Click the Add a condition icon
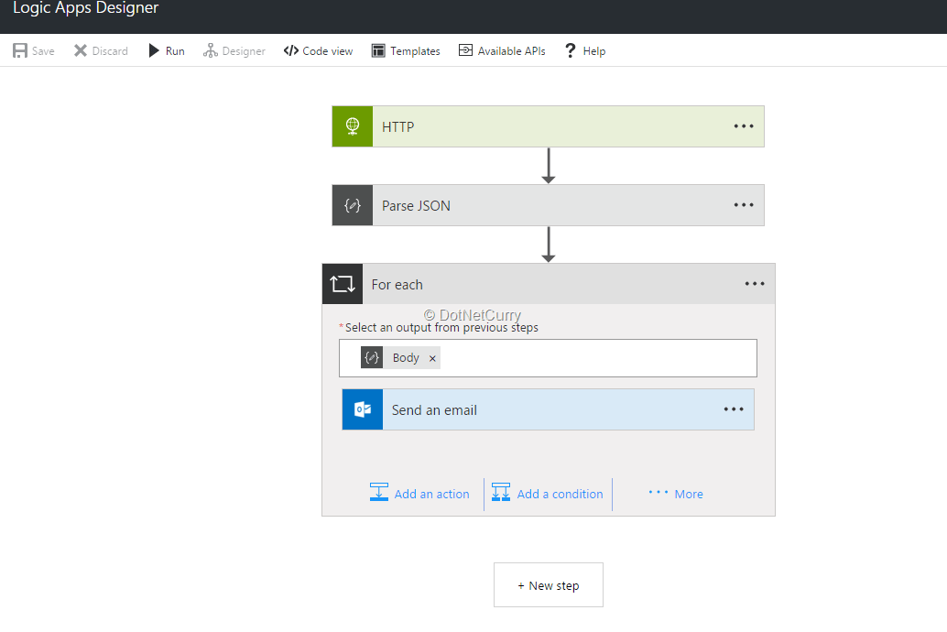The image size is (947, 632). point(501,493)
